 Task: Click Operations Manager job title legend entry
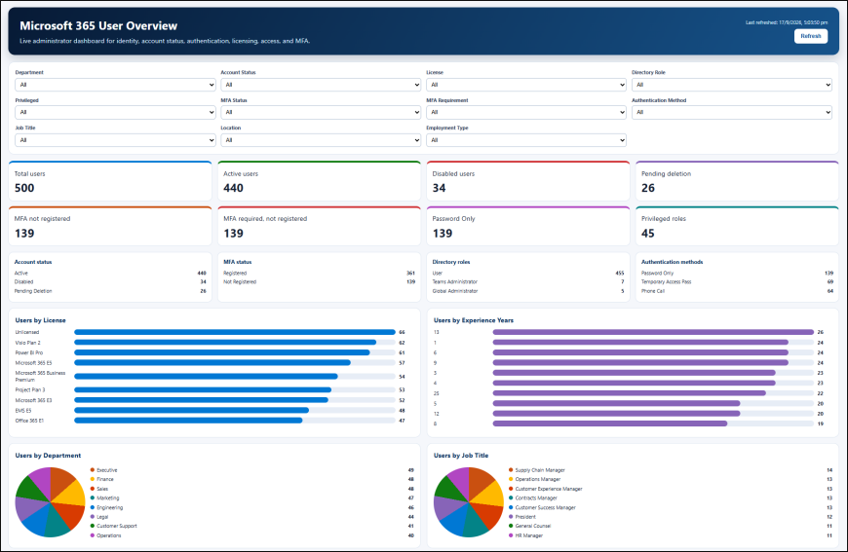coord(671,479)
